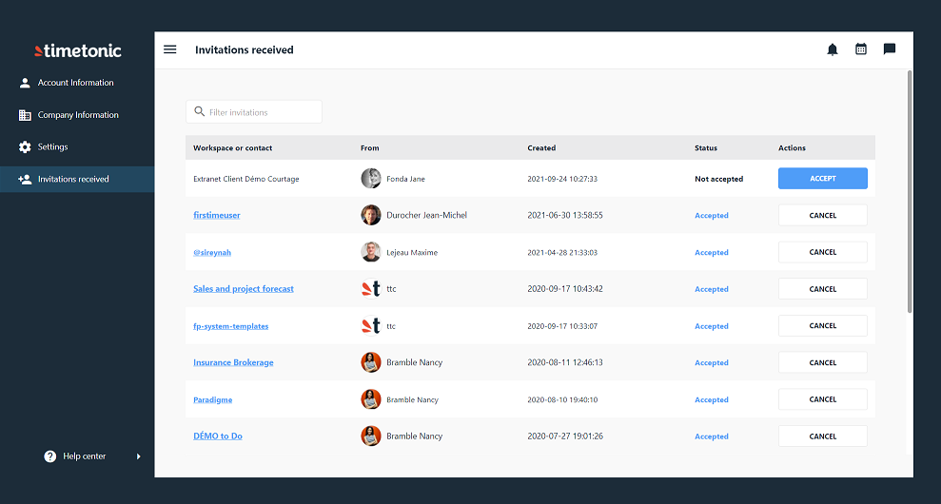Expand the Help center arrow
The image size is (941, 504).
pos(139,456)
